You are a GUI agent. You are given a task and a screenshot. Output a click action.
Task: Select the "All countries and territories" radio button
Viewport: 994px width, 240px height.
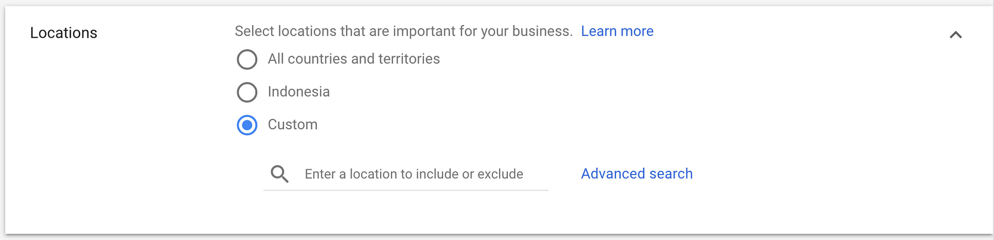247,59
